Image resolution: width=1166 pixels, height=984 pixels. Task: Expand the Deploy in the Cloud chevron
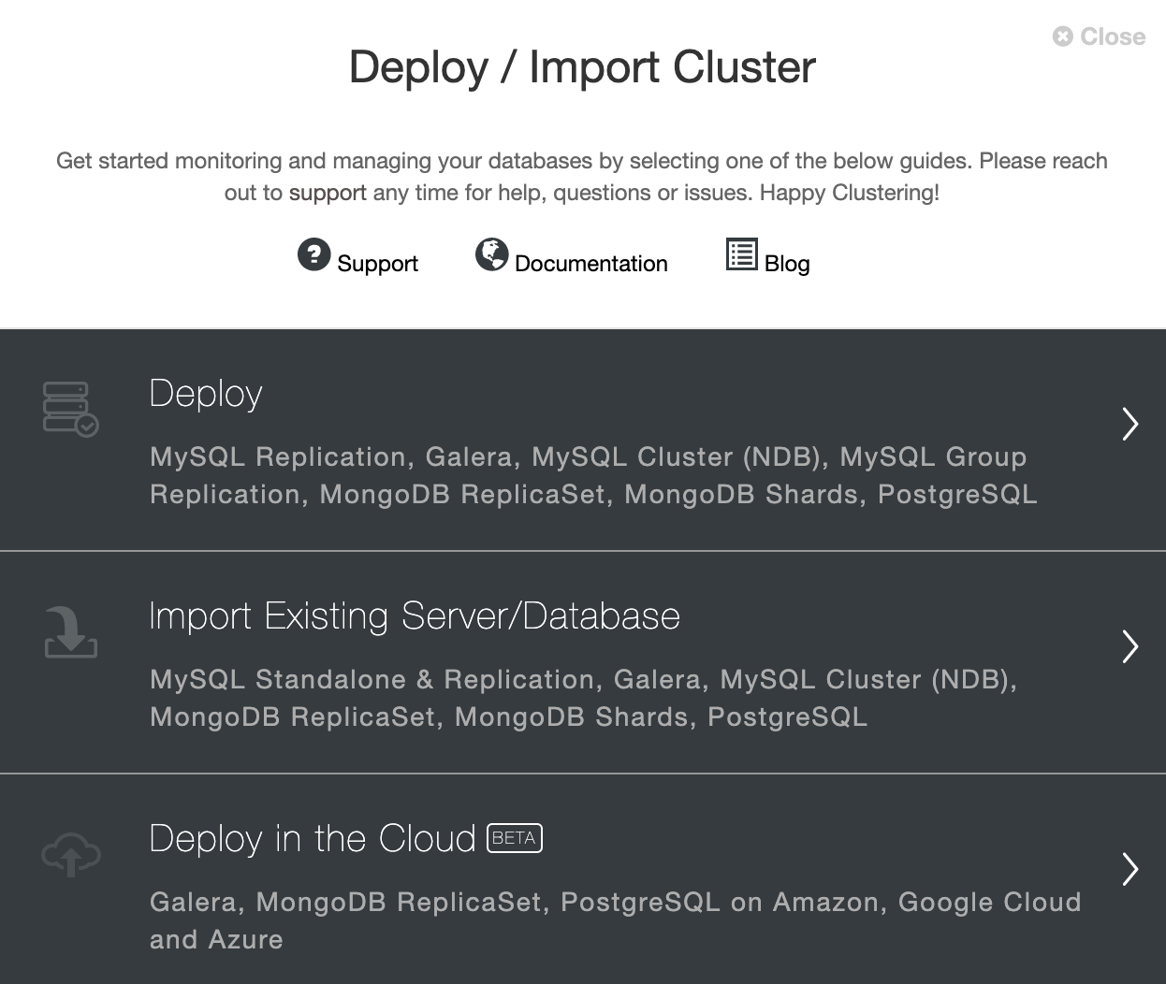tap(1130, 869)
